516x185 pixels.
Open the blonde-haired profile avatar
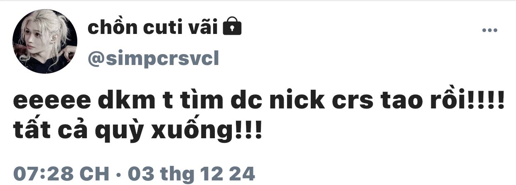click(x=45, y=41)
